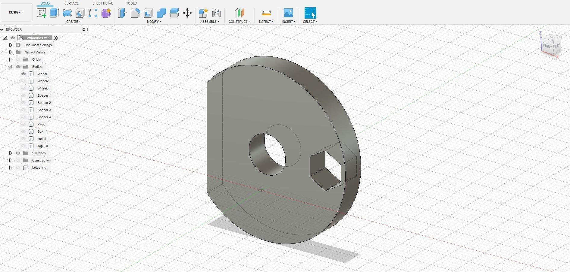Select the Extrude tool
The height and width of the screenshot is (272, 570).
click(x=54, y=13)
